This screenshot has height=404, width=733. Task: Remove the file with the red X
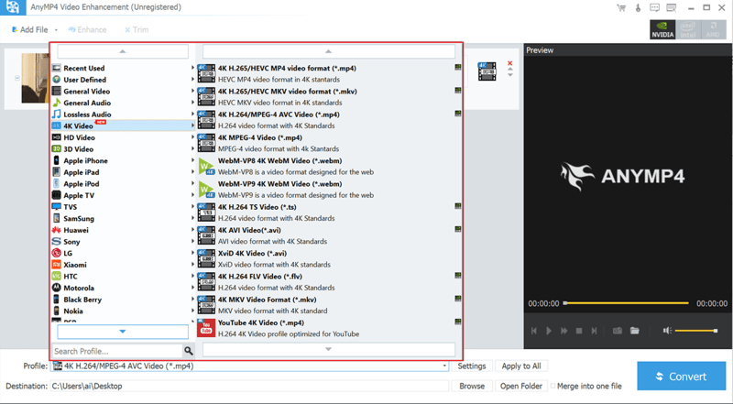pos(510,63)
